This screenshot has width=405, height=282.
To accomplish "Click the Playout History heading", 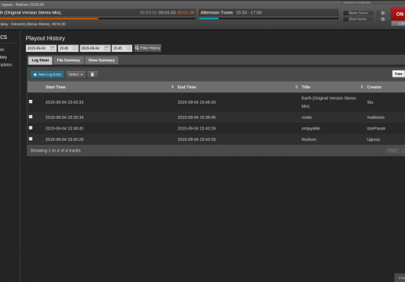I will pos(45,38).
